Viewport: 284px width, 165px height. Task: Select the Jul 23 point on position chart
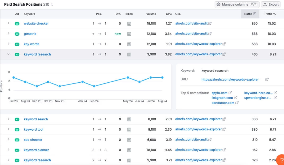(13, 78)
